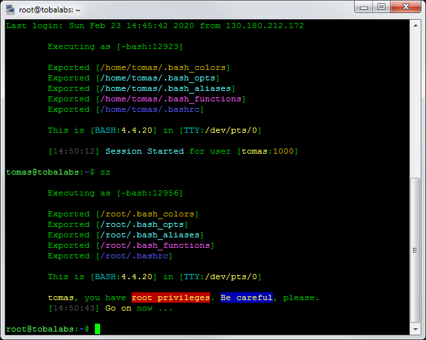426x340 pixels.
Task: Maximize the root@tobalabs terminal window
Action: point(381,7)
